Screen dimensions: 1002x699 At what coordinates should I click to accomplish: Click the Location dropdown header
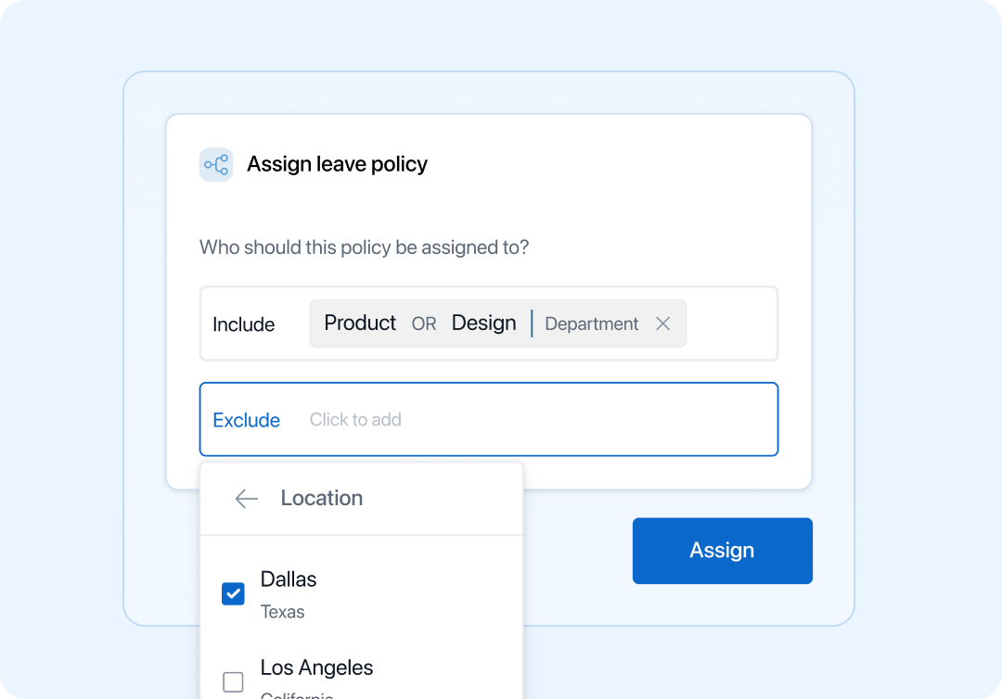(362, 499)
